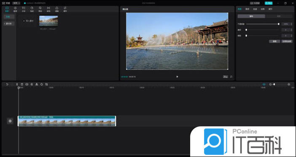Image resolution: width=296 pixels, height=157 pixels.
Task: Open the Stickers tab
Action: pos(32,9)
